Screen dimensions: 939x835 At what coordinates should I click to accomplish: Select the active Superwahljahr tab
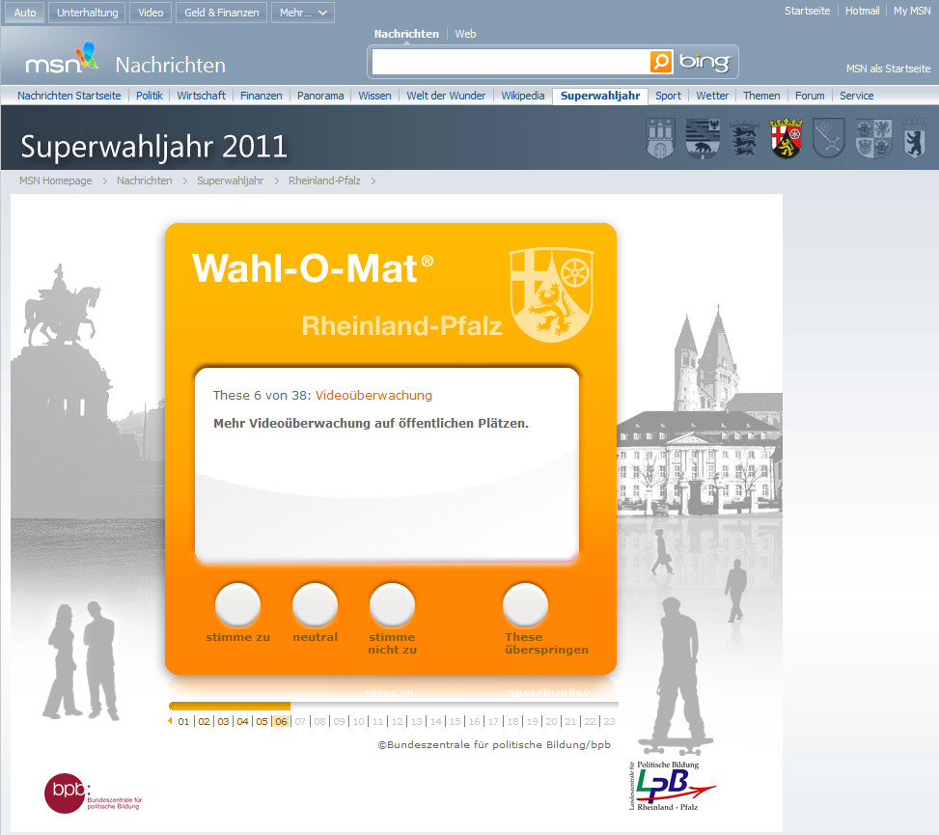click(600, 96)
